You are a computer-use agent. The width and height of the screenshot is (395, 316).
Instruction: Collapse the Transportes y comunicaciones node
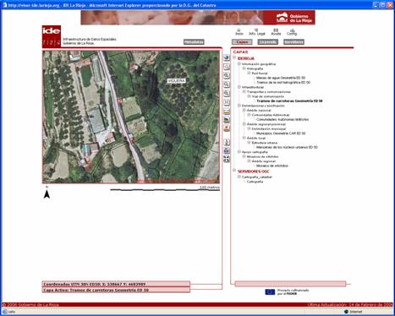(244, 91)
